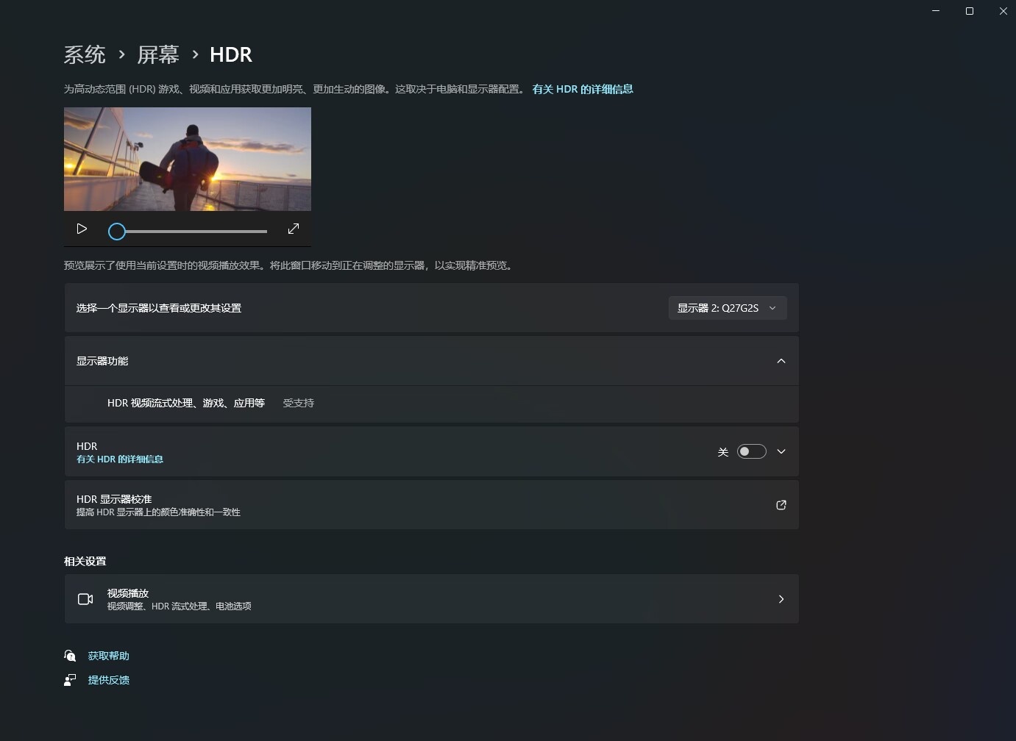Maximize the Settings window
The width and height of the screenshot is (1016, 741).
(970, 11)
